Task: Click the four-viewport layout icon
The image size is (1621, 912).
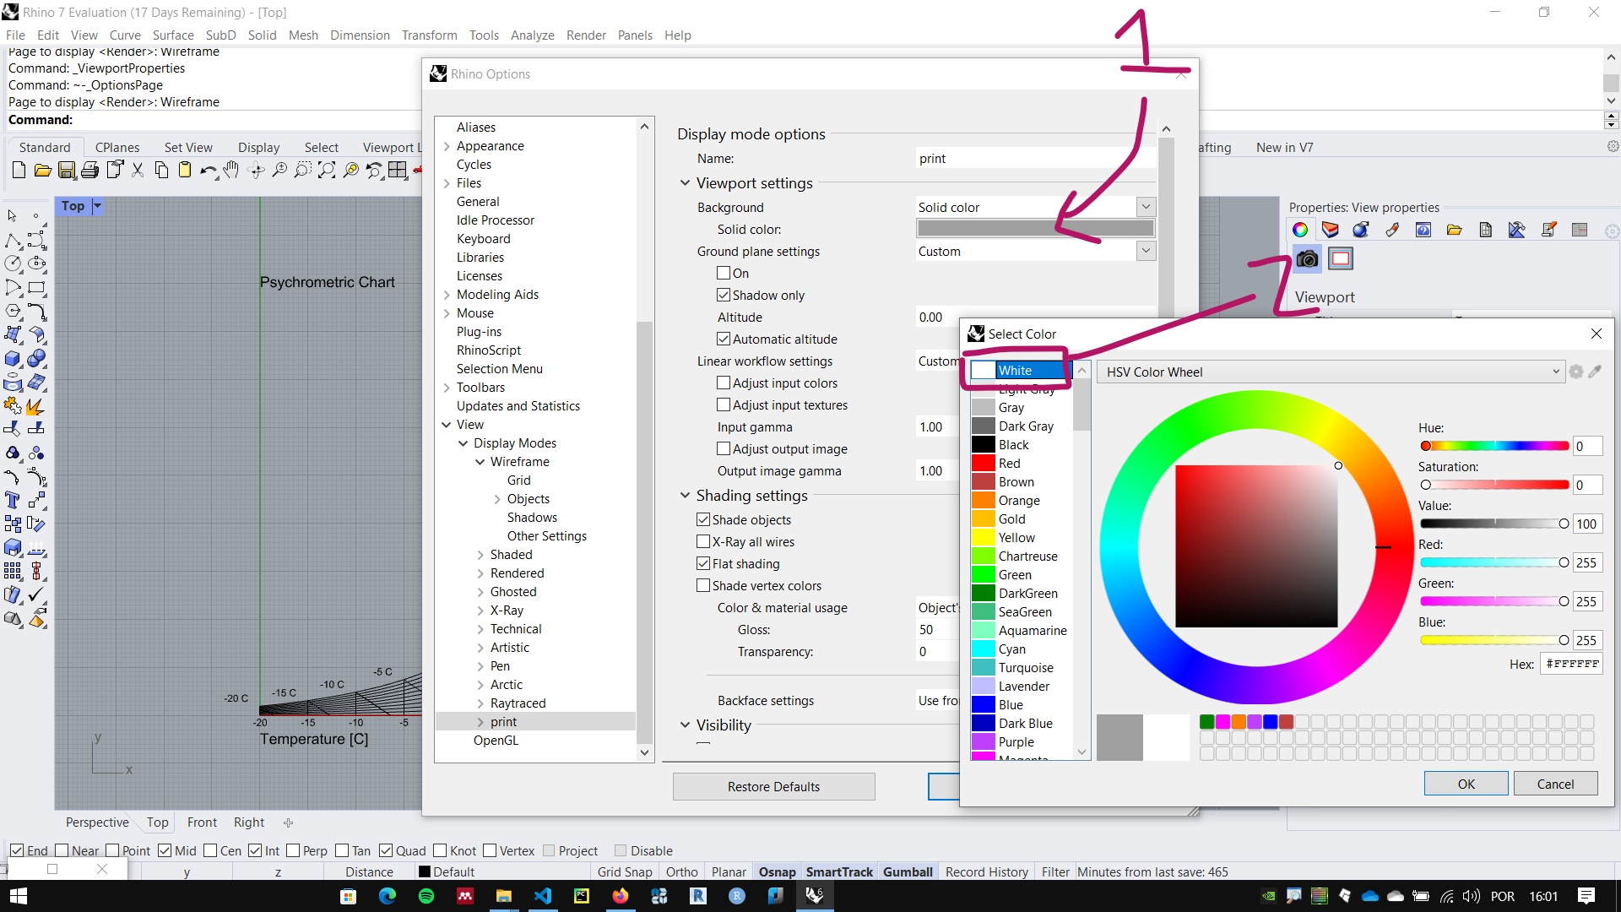Action: pos(398,171)
